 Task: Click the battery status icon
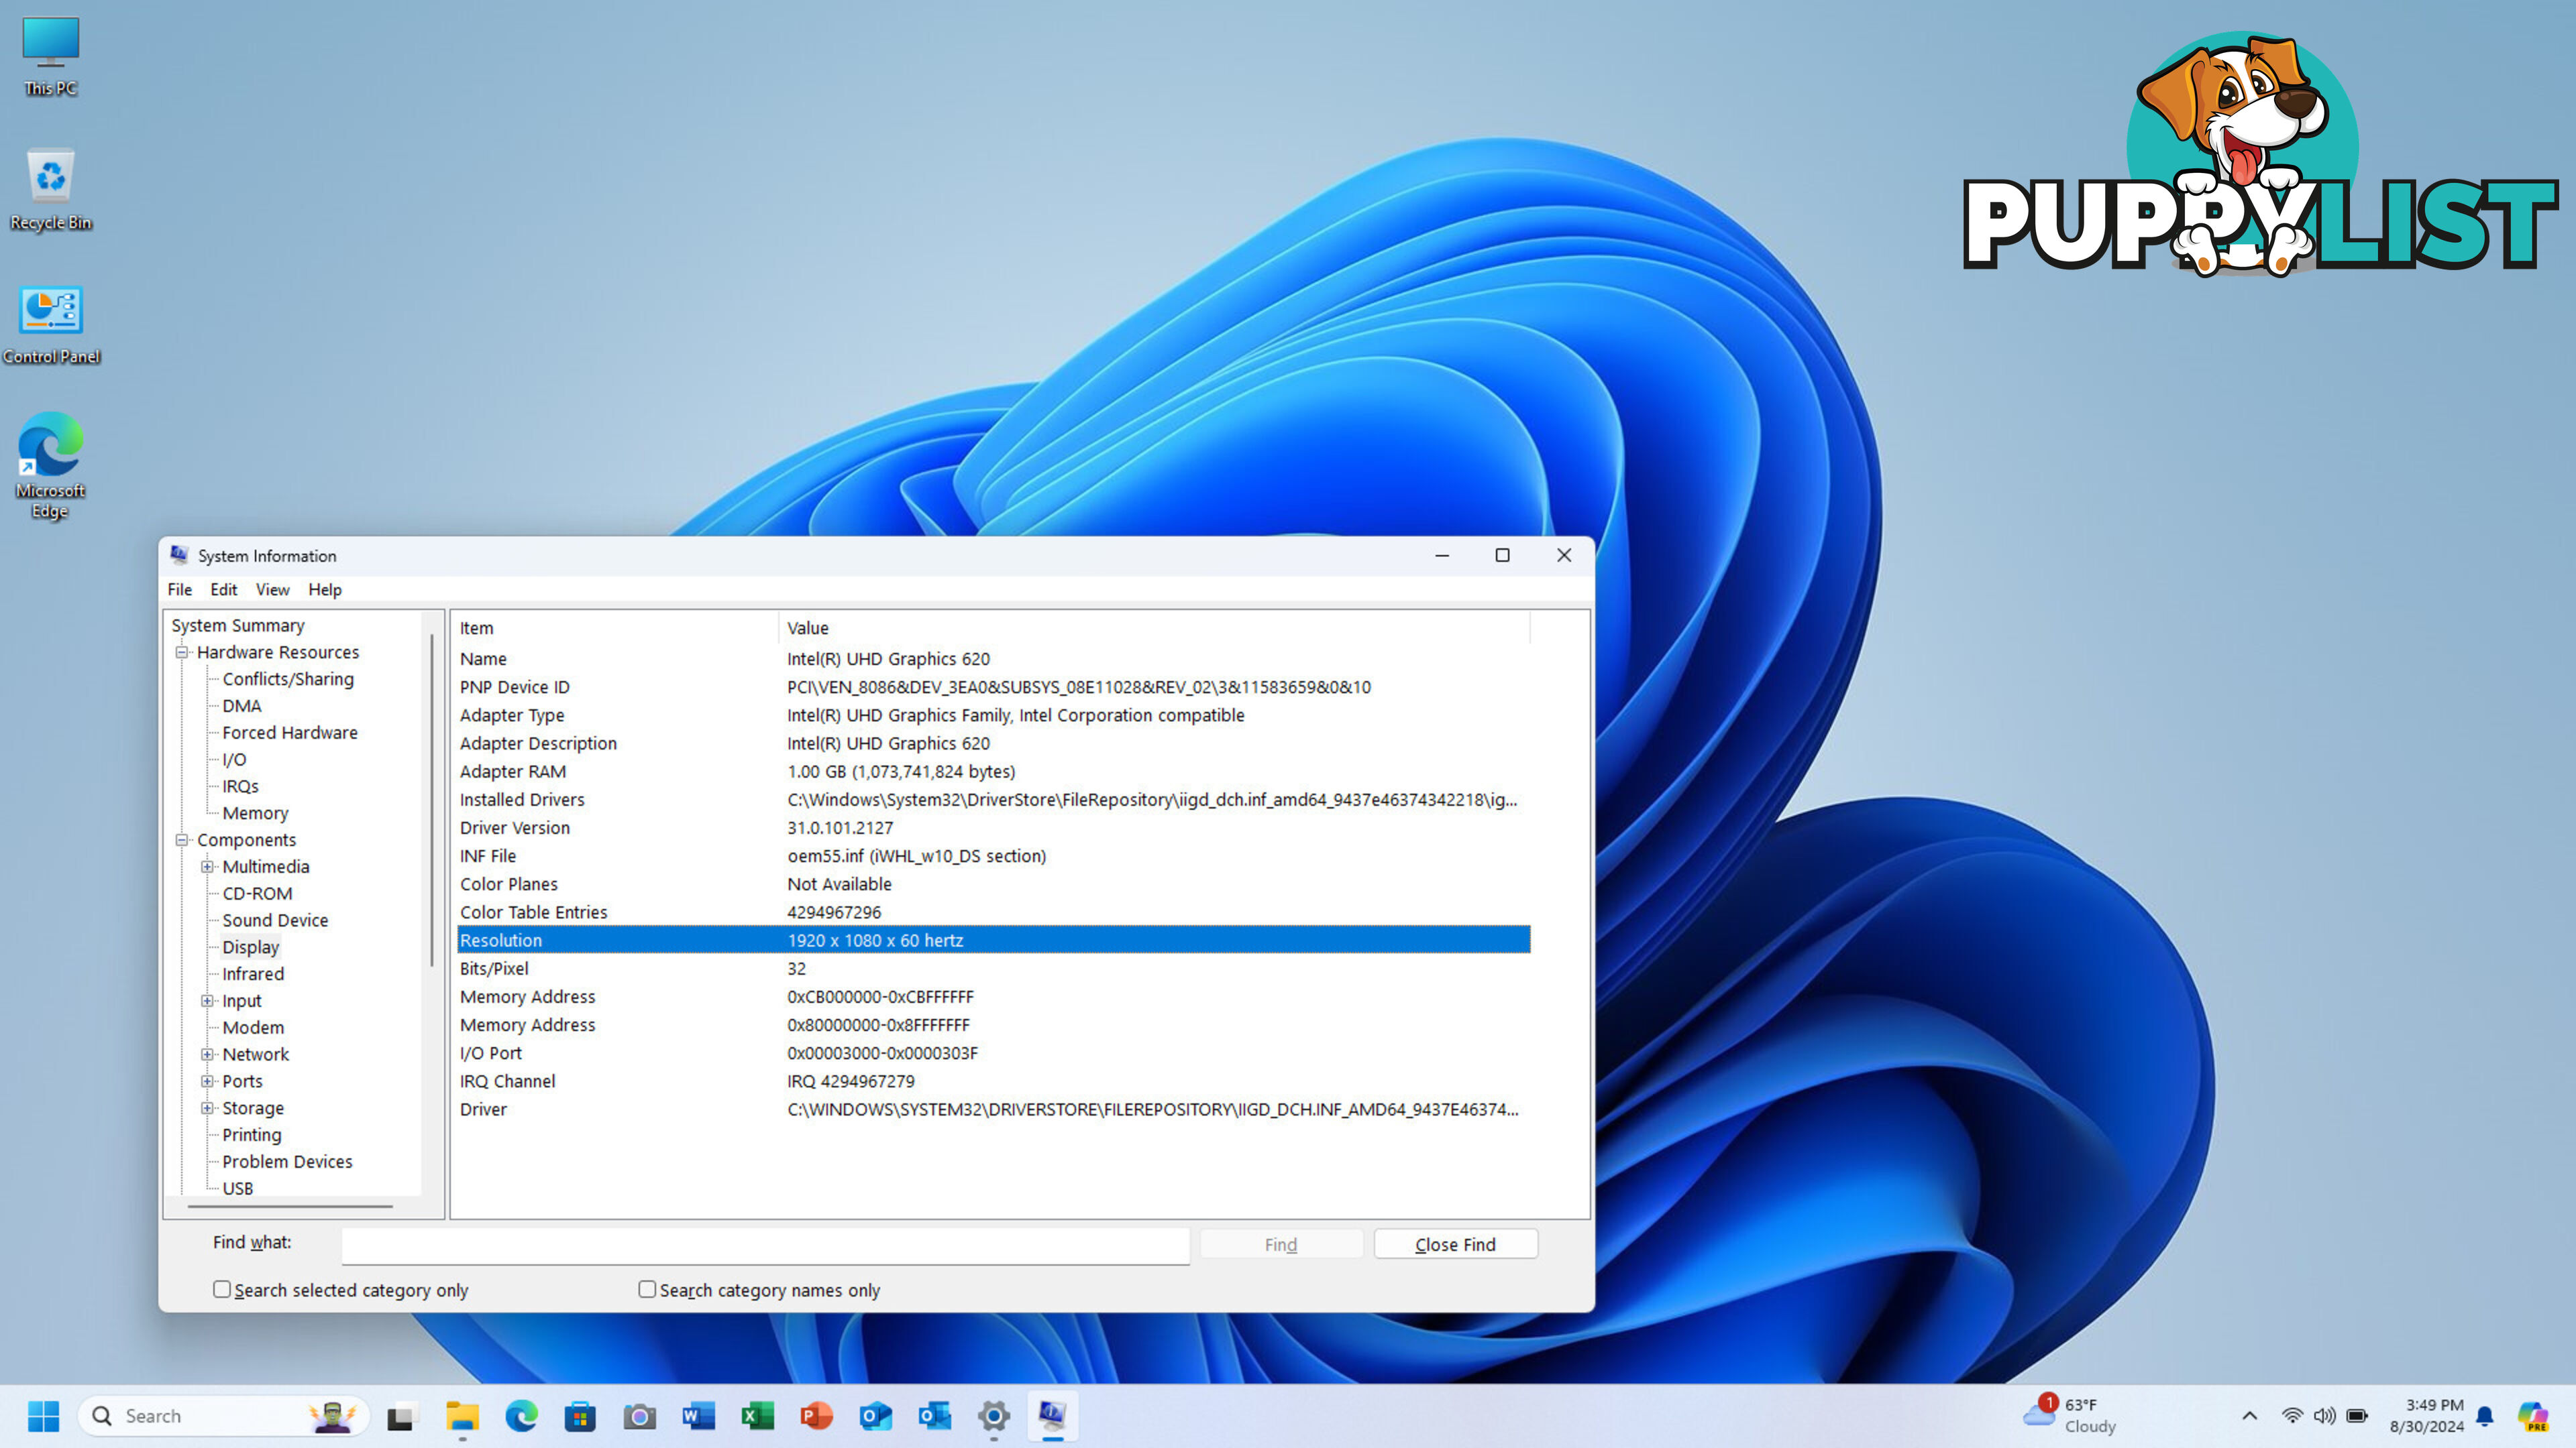pyautogui.click(x=2357, y=1415)
